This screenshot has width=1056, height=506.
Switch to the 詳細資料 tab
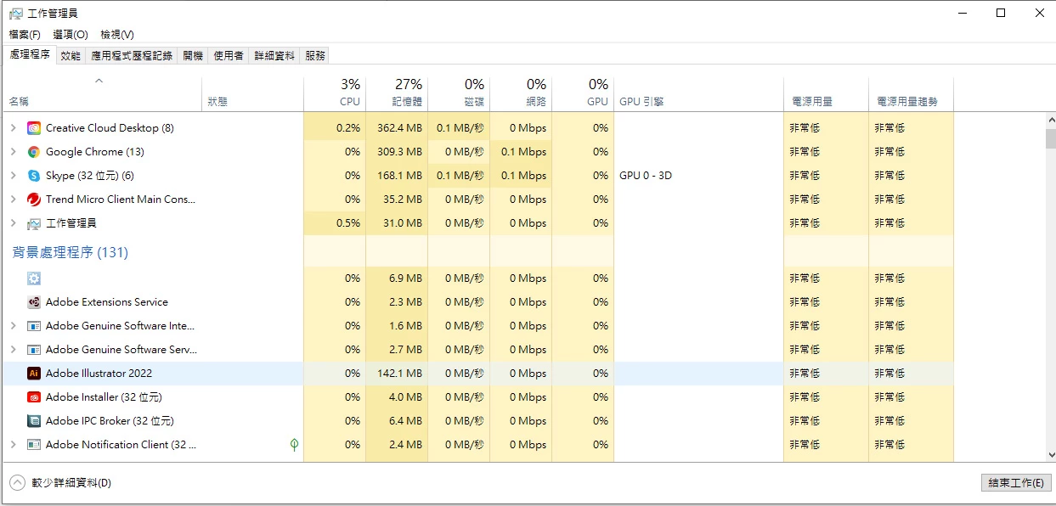(274, 55)
